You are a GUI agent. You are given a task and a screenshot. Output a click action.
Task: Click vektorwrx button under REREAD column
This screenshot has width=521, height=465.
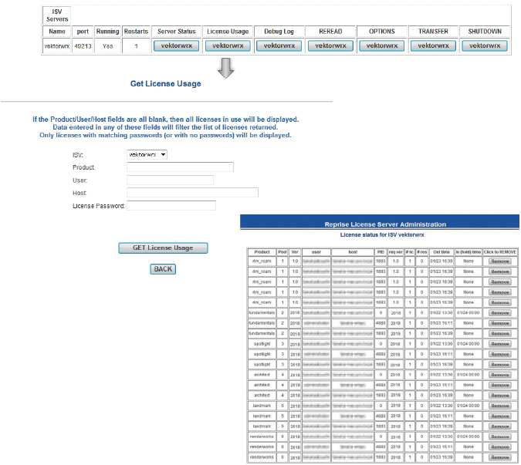click(x=330, y=45)
